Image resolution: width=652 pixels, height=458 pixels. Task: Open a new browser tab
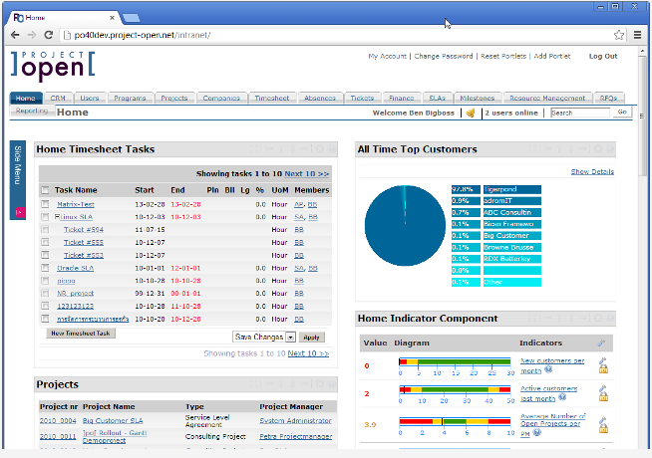(132, 18)
